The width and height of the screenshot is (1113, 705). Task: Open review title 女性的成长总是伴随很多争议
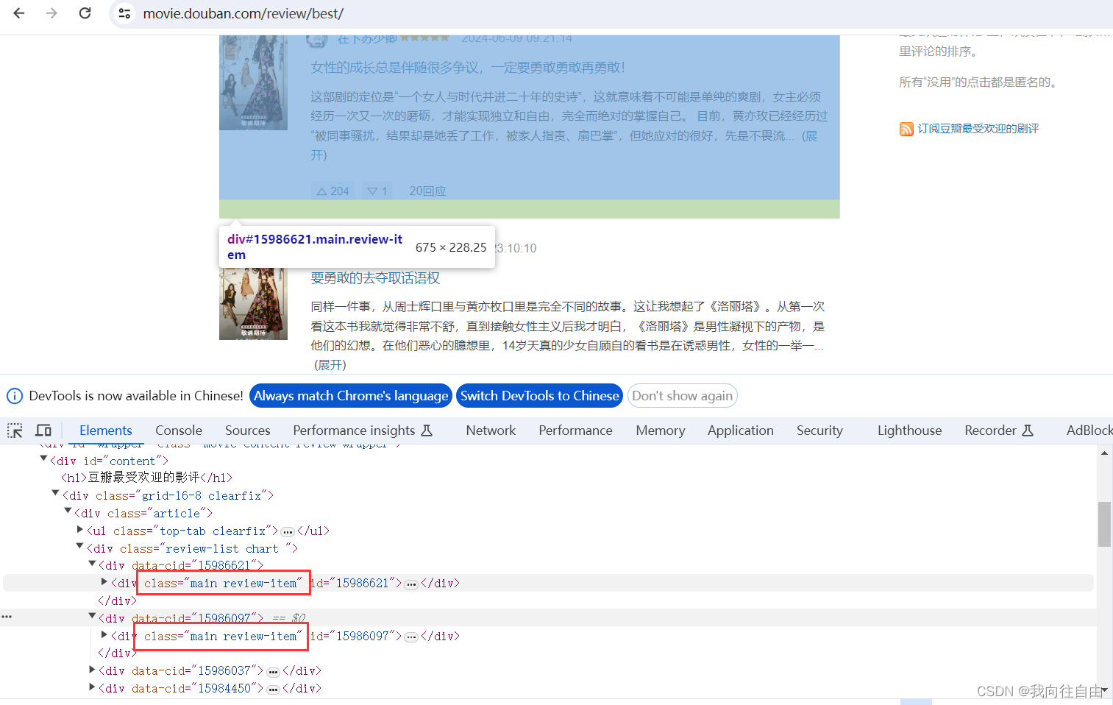click(x=467, y=68)
